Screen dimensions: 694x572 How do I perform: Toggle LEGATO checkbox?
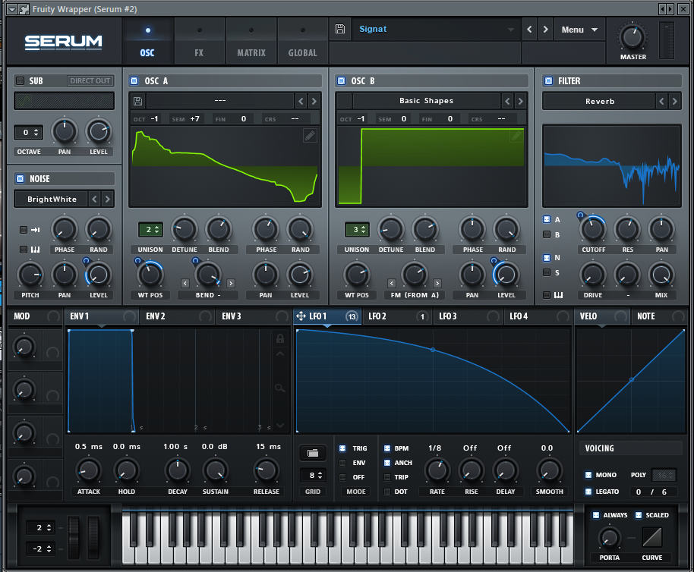coord(588,492)
